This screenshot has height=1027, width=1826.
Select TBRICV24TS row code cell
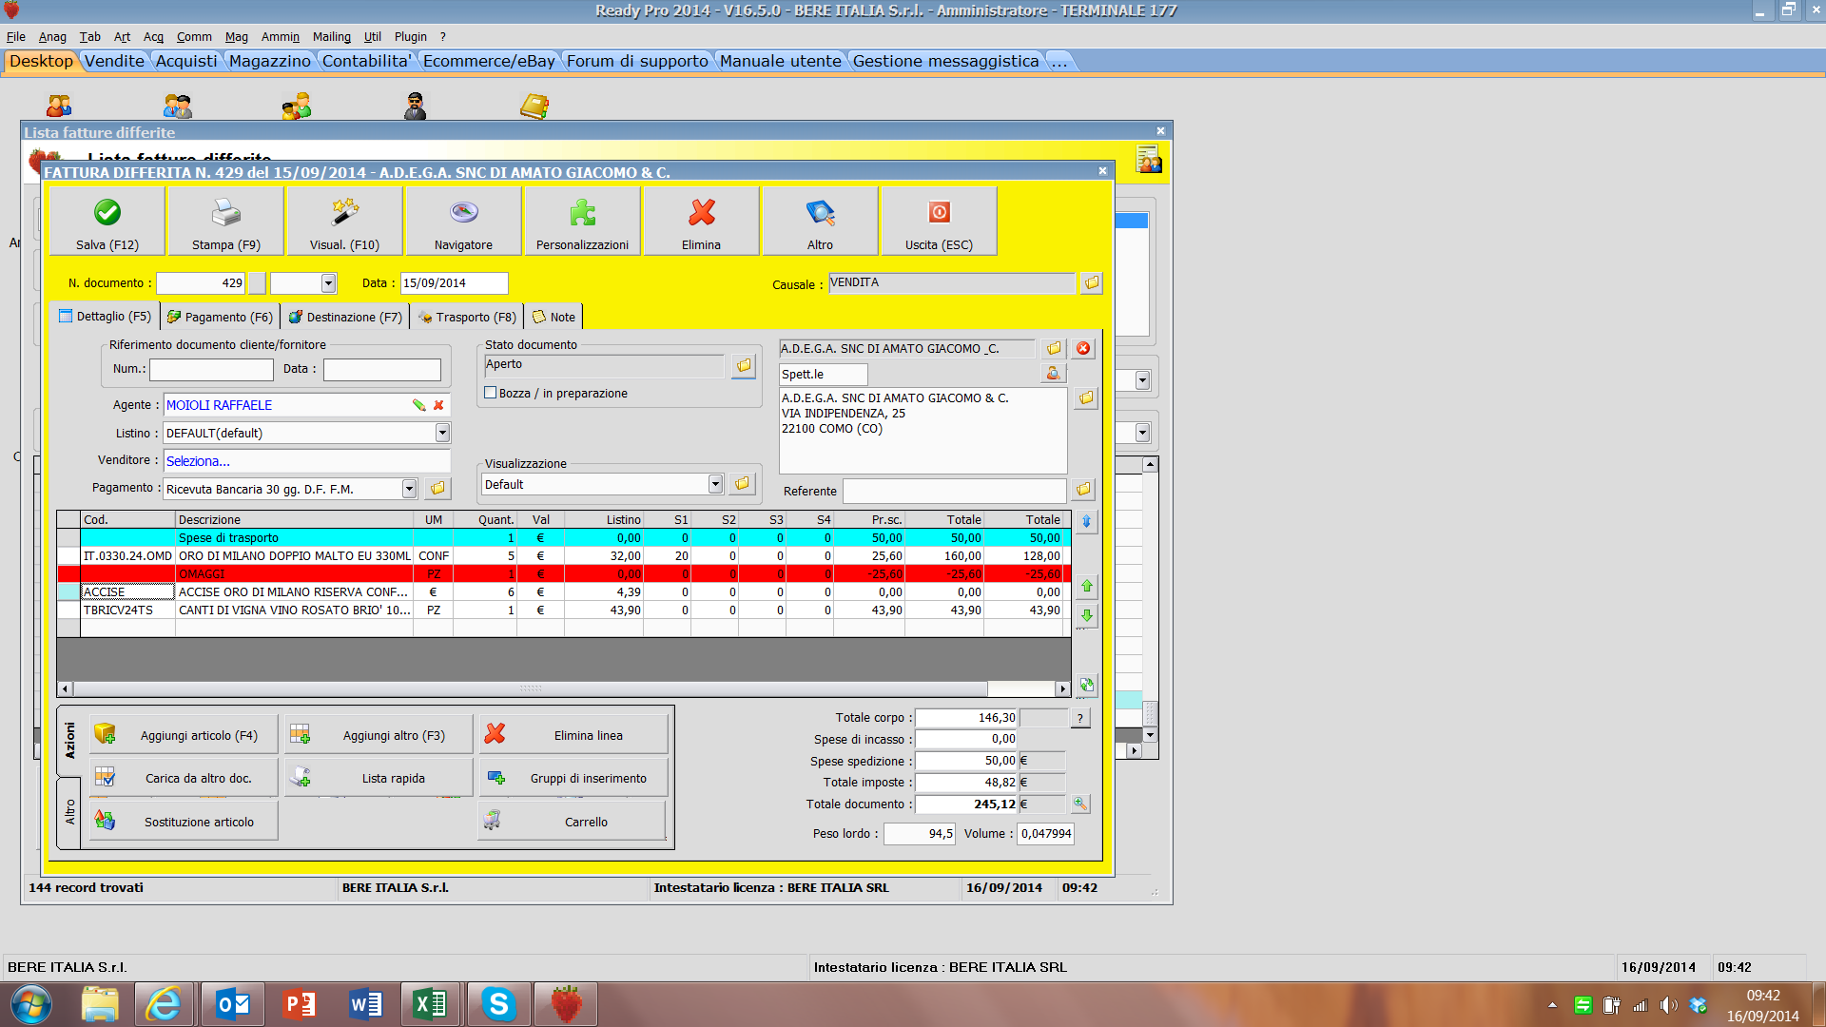(128, 610)
